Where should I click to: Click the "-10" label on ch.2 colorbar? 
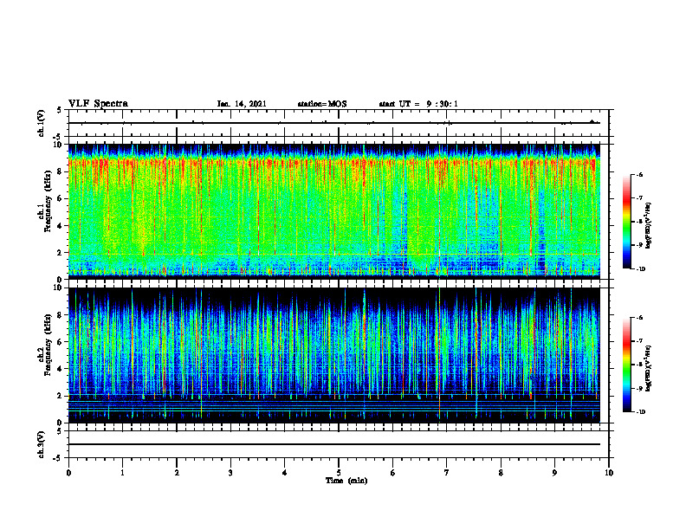(x=640, y=412)
